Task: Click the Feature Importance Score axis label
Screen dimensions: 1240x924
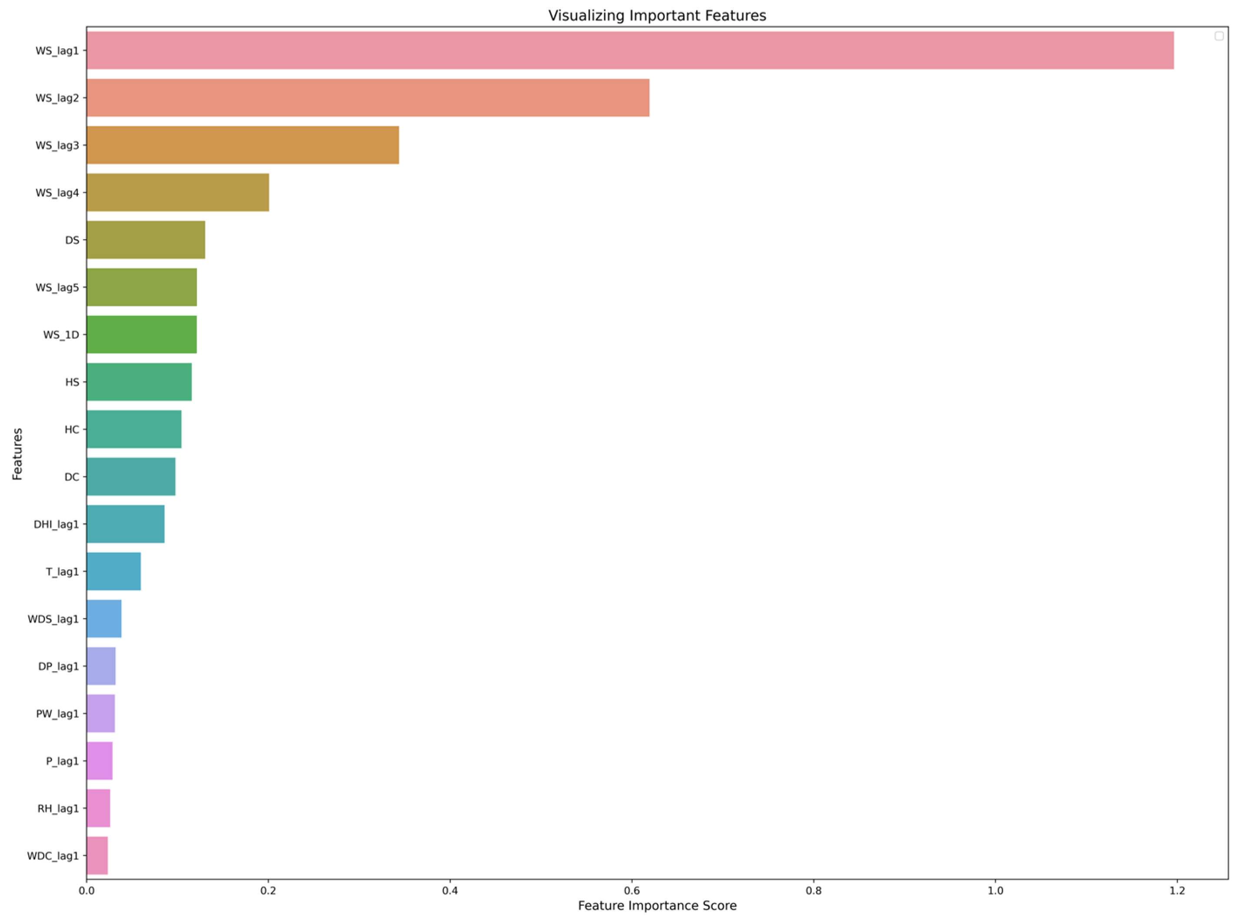Action: click(657, 906)
